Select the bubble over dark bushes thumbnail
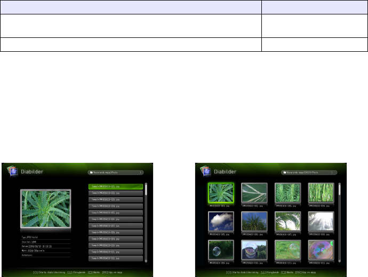Screen dimensions: 368x277 (221, 250)
